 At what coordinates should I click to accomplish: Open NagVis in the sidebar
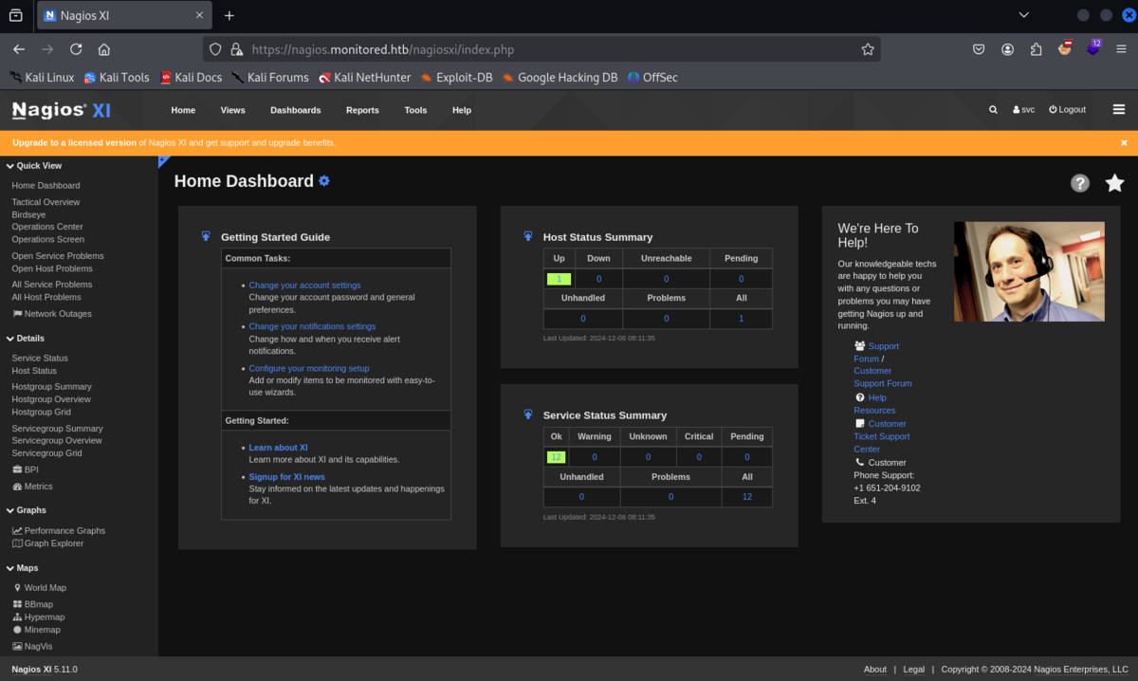click(31, 646)
